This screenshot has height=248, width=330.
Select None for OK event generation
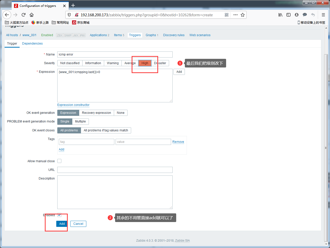click(x=121, y=113)
